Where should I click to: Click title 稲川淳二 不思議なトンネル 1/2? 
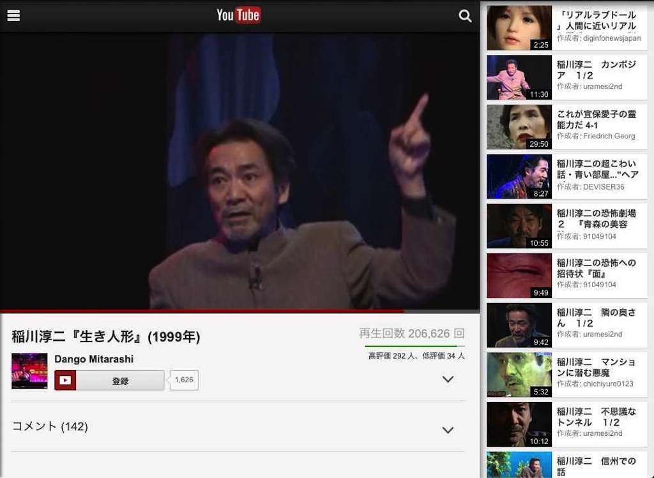(597, 417)
